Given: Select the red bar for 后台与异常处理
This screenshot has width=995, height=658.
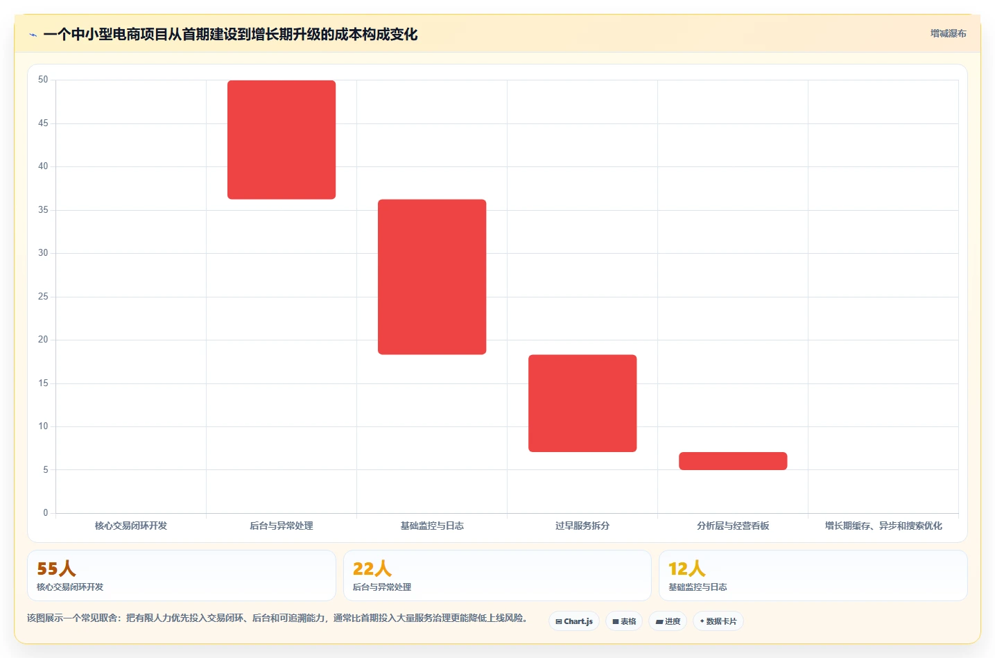Looking at the screenshot, I should tap(282, 140).
